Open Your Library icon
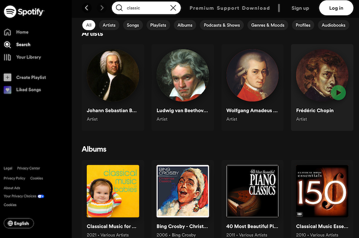Viewport: 359px width, 238px height. [7, 57]
